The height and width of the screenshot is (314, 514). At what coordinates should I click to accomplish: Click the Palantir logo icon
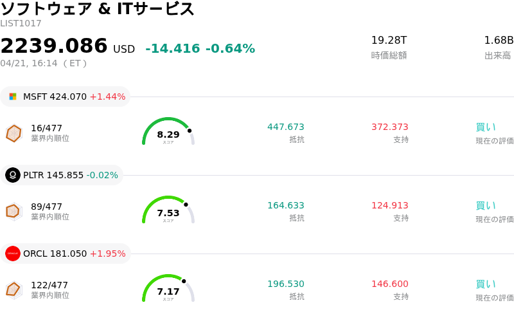pos(13,175)
